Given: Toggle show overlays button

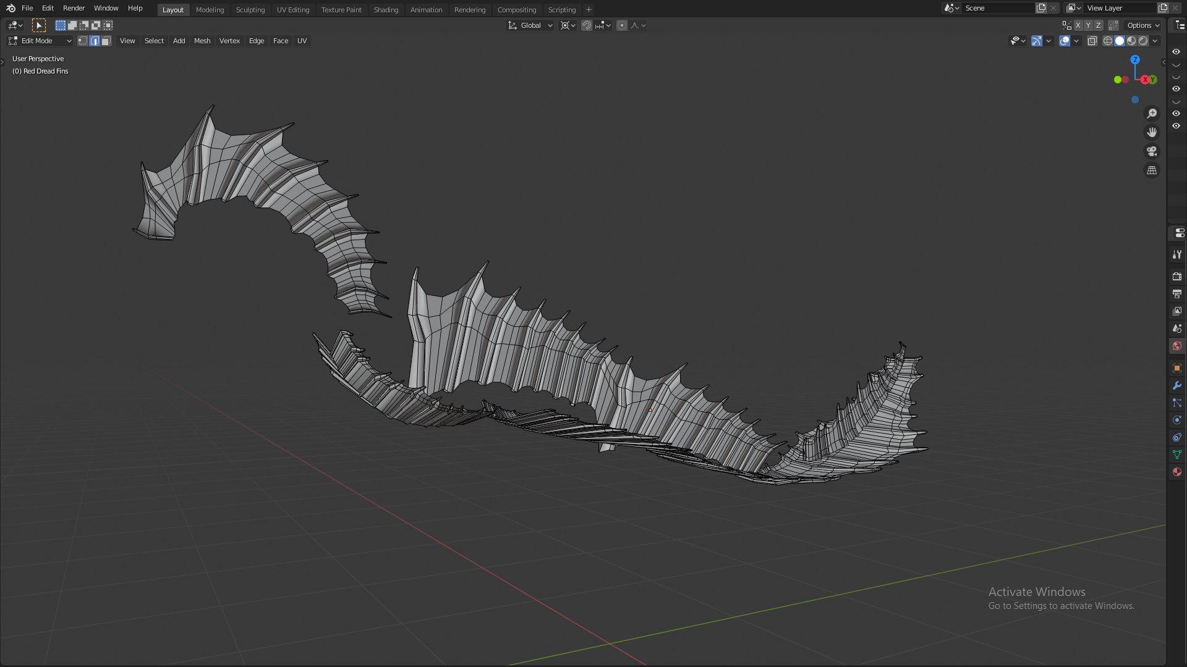Looking at the screenshot, I should coord(1064,41).
